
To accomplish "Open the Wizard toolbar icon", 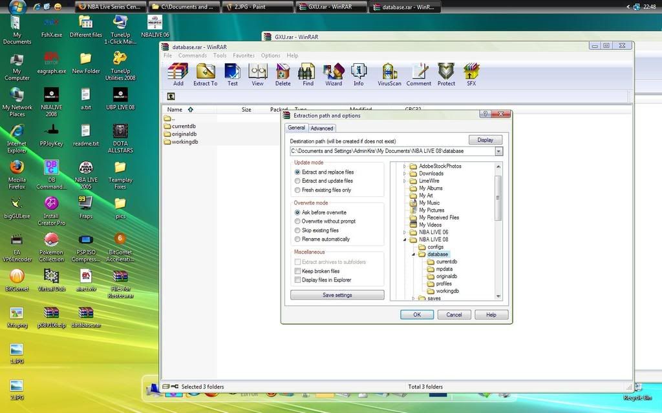I will (x=334, y=75).
